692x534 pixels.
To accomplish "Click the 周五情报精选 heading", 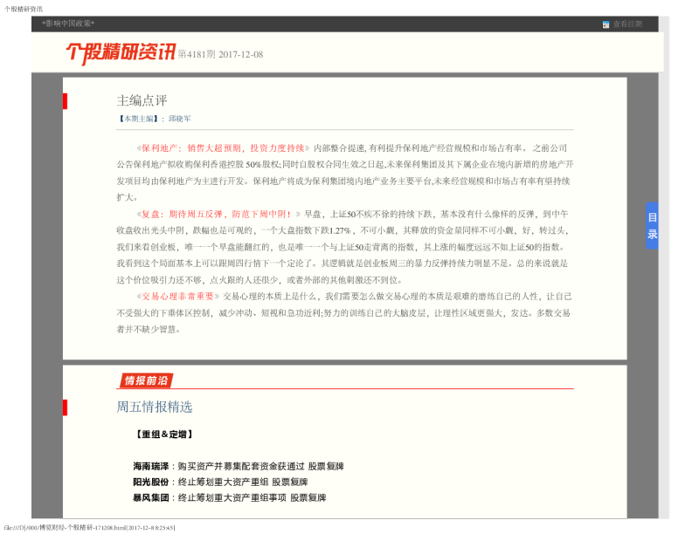I will 154,407.
